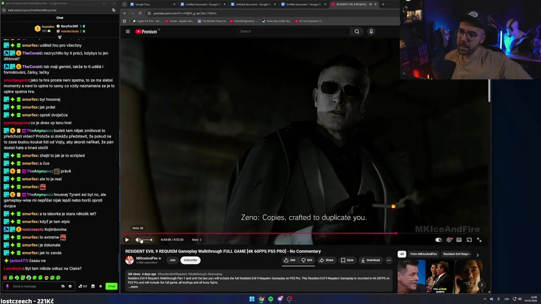Open the #ResidentEvilRequiem hashtag
This screenshot has height=304, width=541.
172,274
